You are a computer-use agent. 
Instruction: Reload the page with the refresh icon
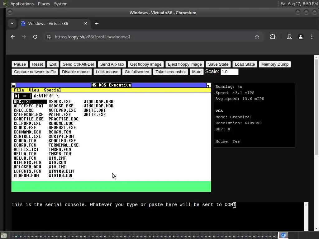point(35,37)
